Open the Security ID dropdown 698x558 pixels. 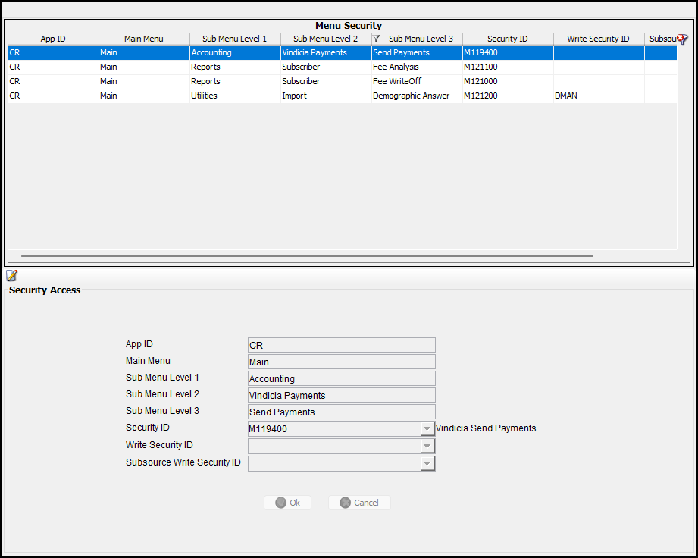pyautogui.click(x=427, y=429)
